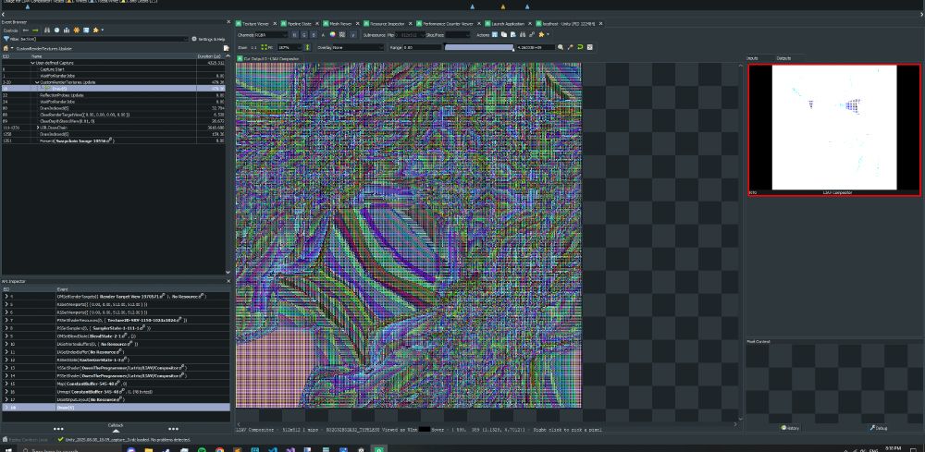Expand API Inspector row 15
This screenshot has height=452, width=925.
tap(6, 383)
